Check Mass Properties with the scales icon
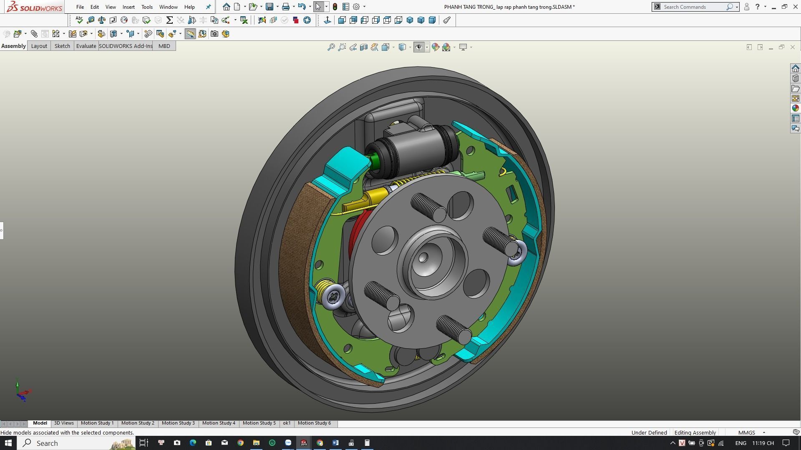 pos(101,20)
